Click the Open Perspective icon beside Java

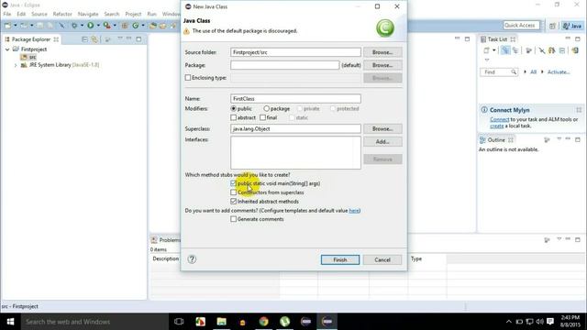pyautogui.click(x=552, y=26)
